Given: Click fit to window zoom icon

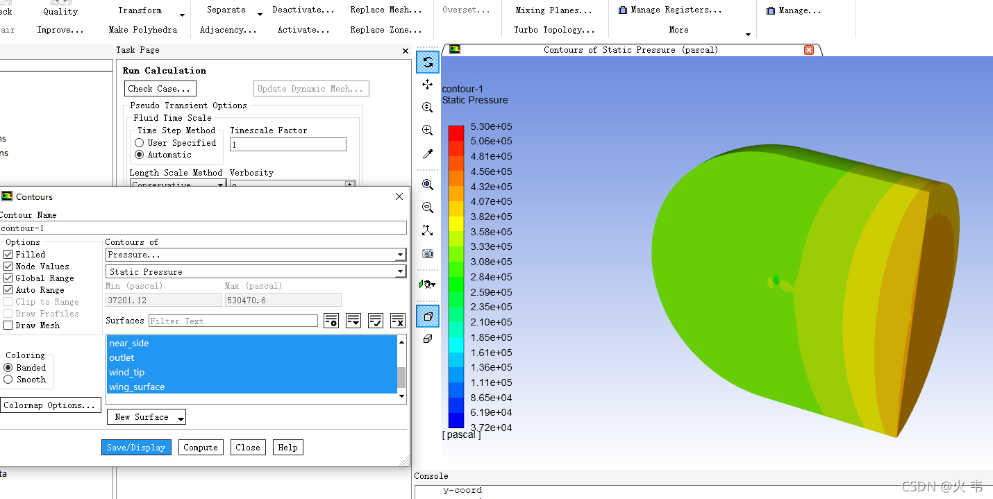Looking at the screenshot, I should pyautogui.click(x=428, y=185).
